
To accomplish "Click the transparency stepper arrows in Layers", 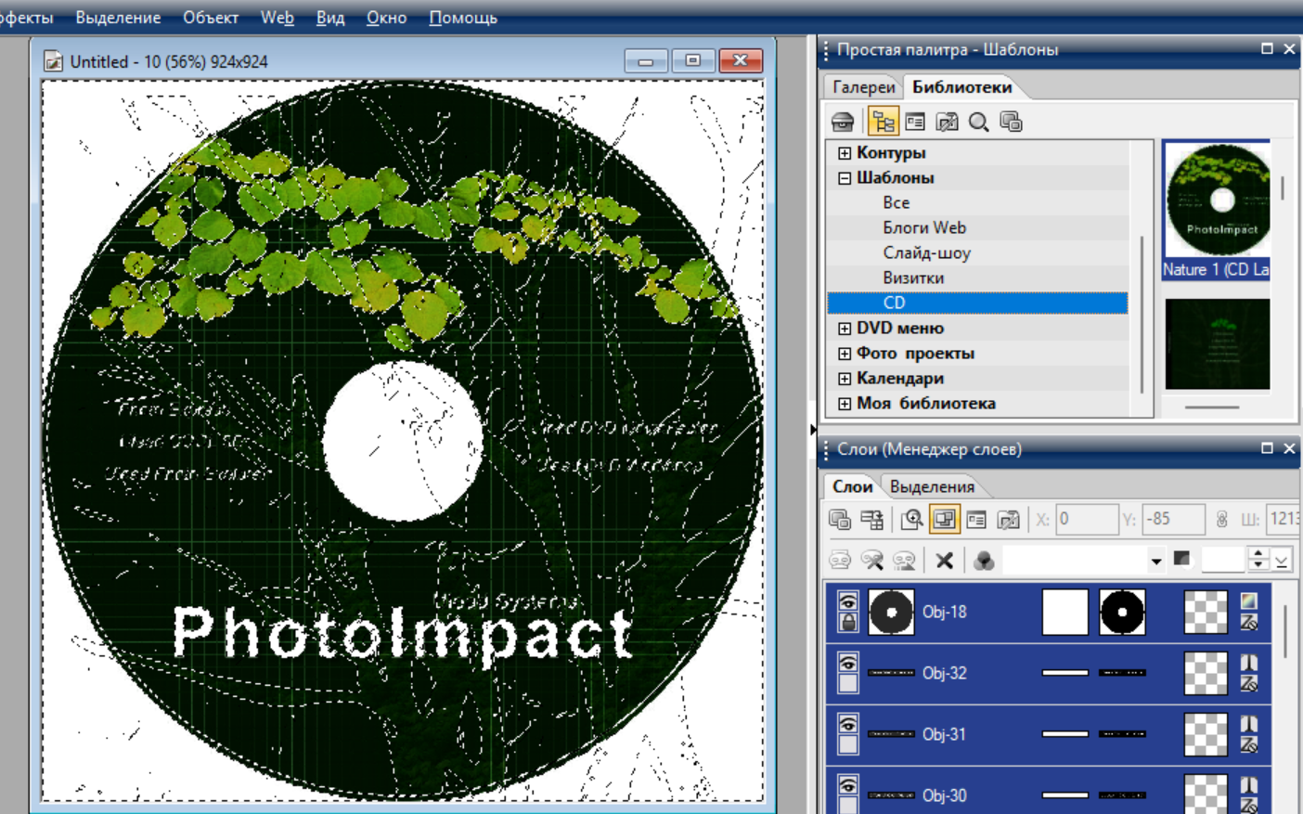I will tap(1258, 559).
